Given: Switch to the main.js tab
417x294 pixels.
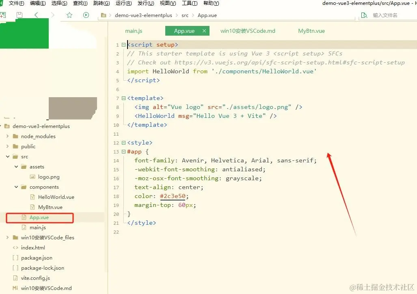Looking at the screenshot, I should 134,31.
